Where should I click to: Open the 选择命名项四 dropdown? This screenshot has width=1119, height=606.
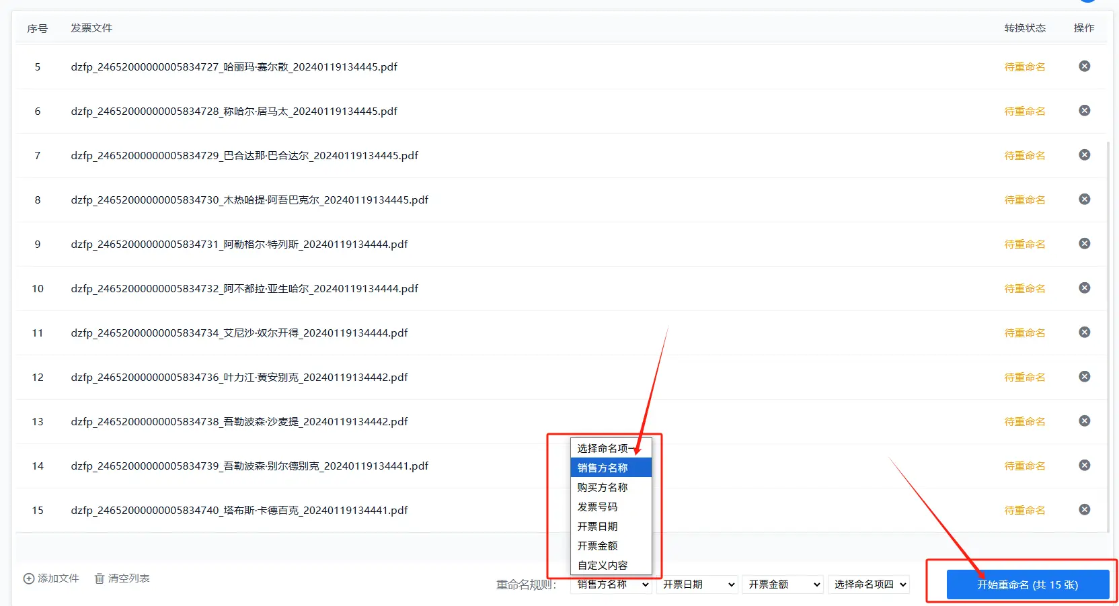(869, 585)
